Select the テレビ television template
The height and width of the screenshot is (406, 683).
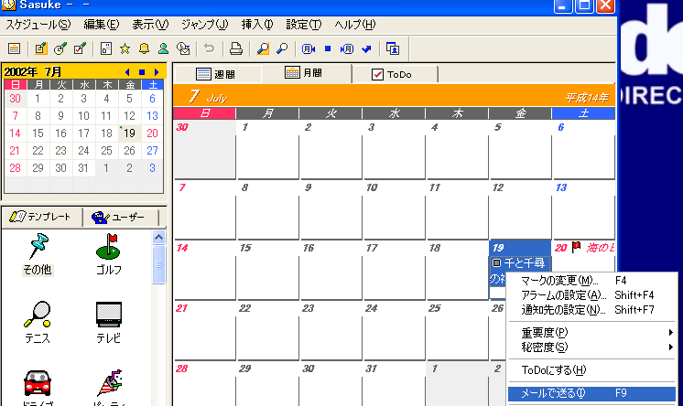(108, 323)
